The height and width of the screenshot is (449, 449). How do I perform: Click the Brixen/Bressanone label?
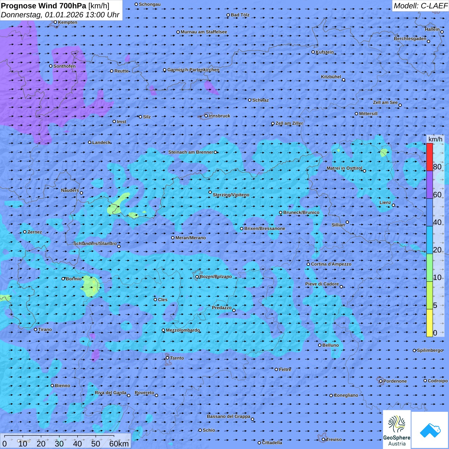265,228
